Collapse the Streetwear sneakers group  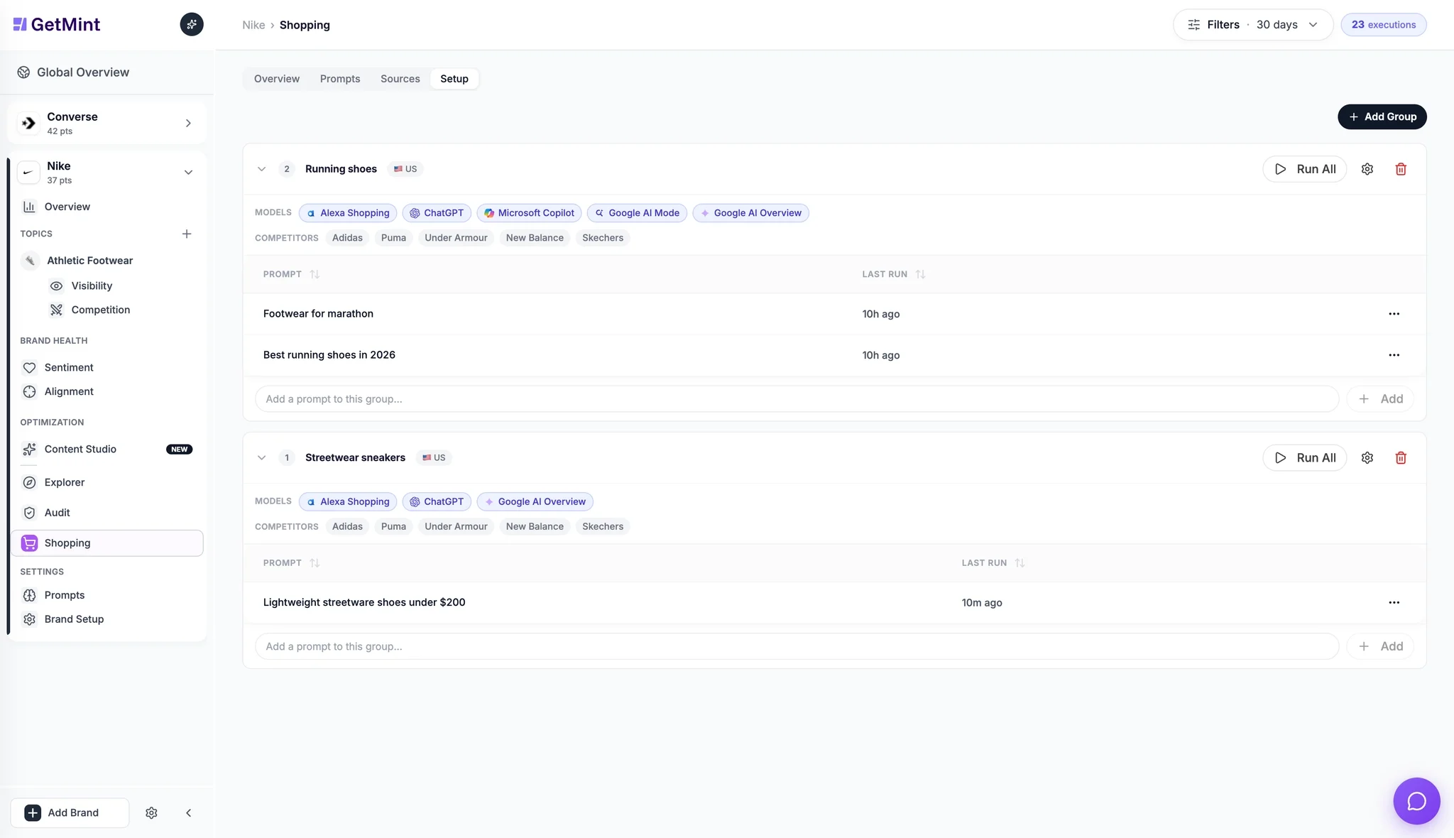coord(261,458)
